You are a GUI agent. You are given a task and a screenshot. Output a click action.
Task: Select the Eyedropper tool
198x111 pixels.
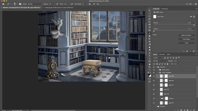click(149, 27)
